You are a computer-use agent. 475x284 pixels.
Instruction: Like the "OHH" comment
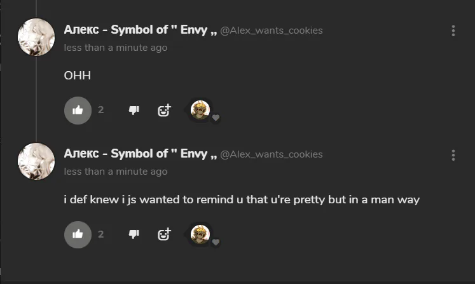pyautogui.click(x=78, y=110)
